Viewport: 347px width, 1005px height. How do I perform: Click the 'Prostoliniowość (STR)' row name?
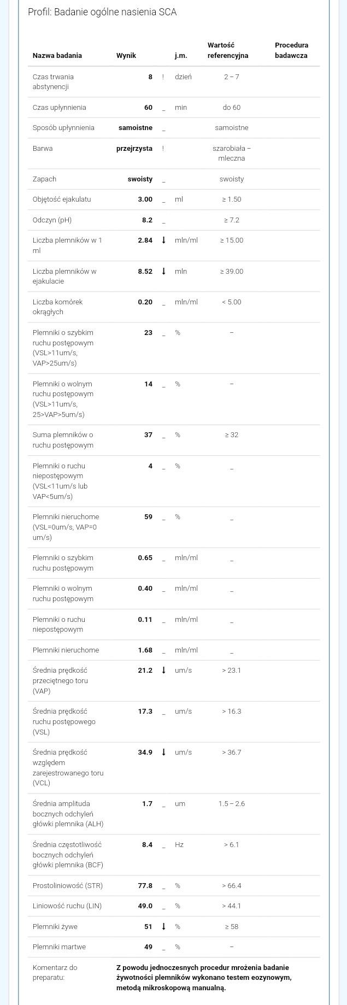click(x=68, y=885)
